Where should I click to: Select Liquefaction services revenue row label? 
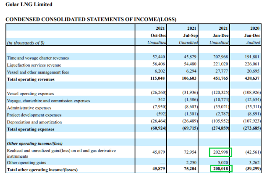(34, 65)
